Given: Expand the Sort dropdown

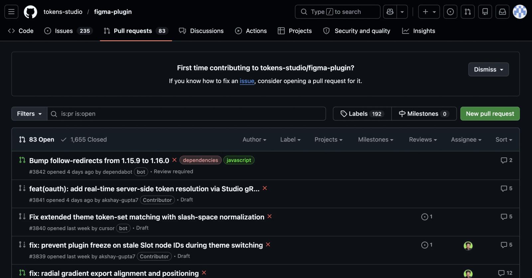Looking at the screenshot, I should (x=504, y=139).
